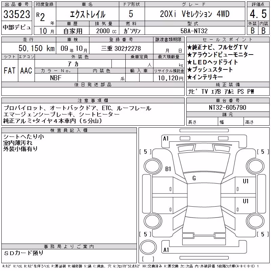Click the inspector note シートへたり小

click(24, 137)
